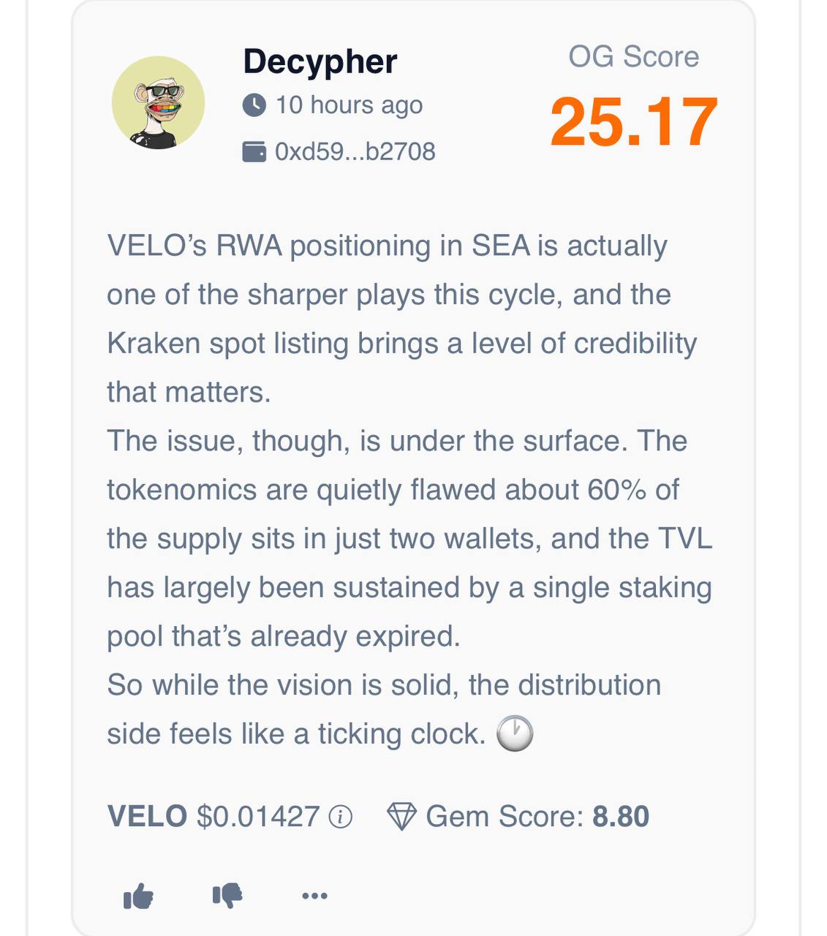827x936 pixels.
Task: Dislike the post with thumbs down
Action: [227, 895]
